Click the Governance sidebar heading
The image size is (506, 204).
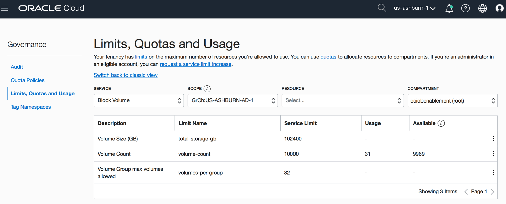coord(27,45)
